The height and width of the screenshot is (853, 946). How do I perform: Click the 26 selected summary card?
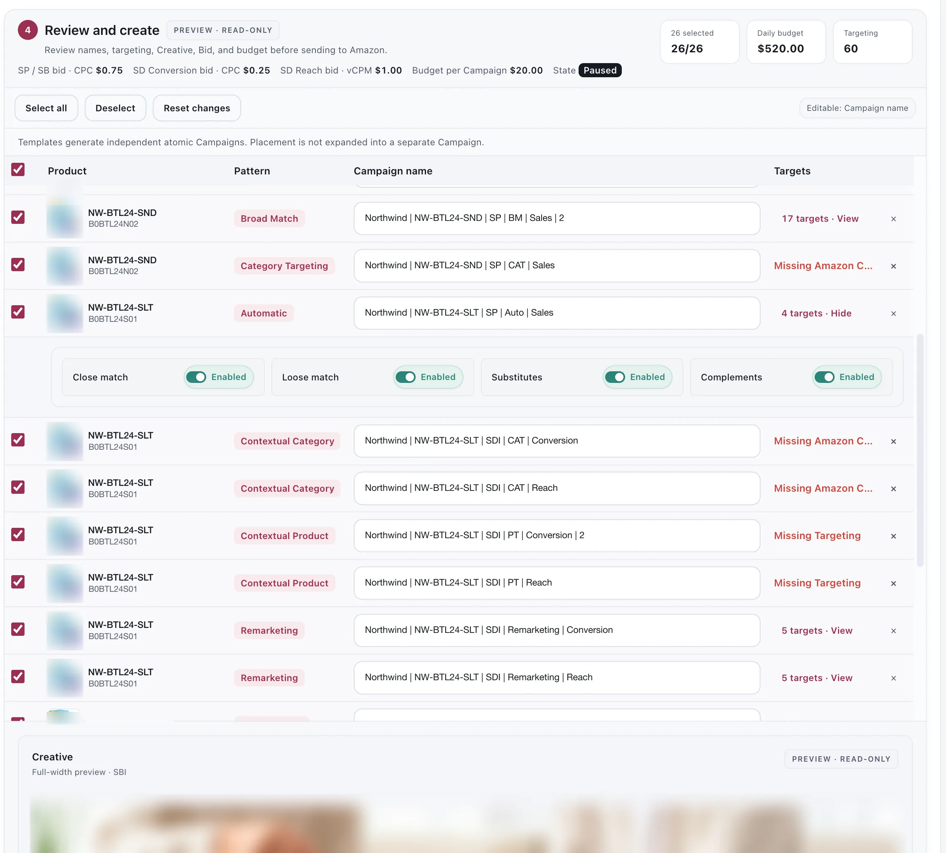coord(699,42)
